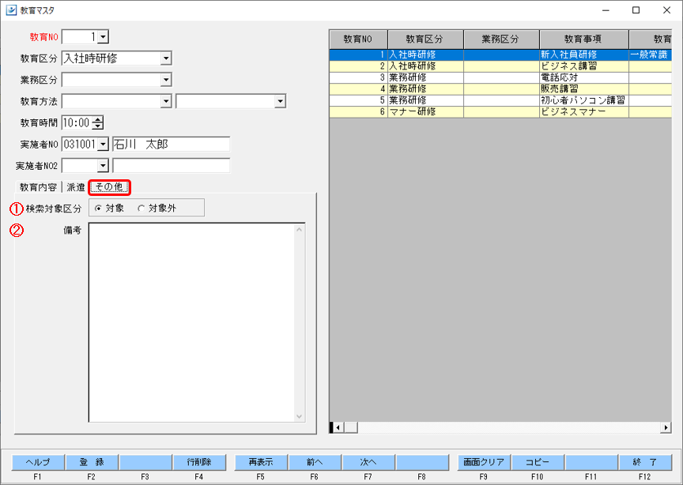Click the 画面クリア F9 button
Viewport: 683px width, 485px height.
coord(484,462)
